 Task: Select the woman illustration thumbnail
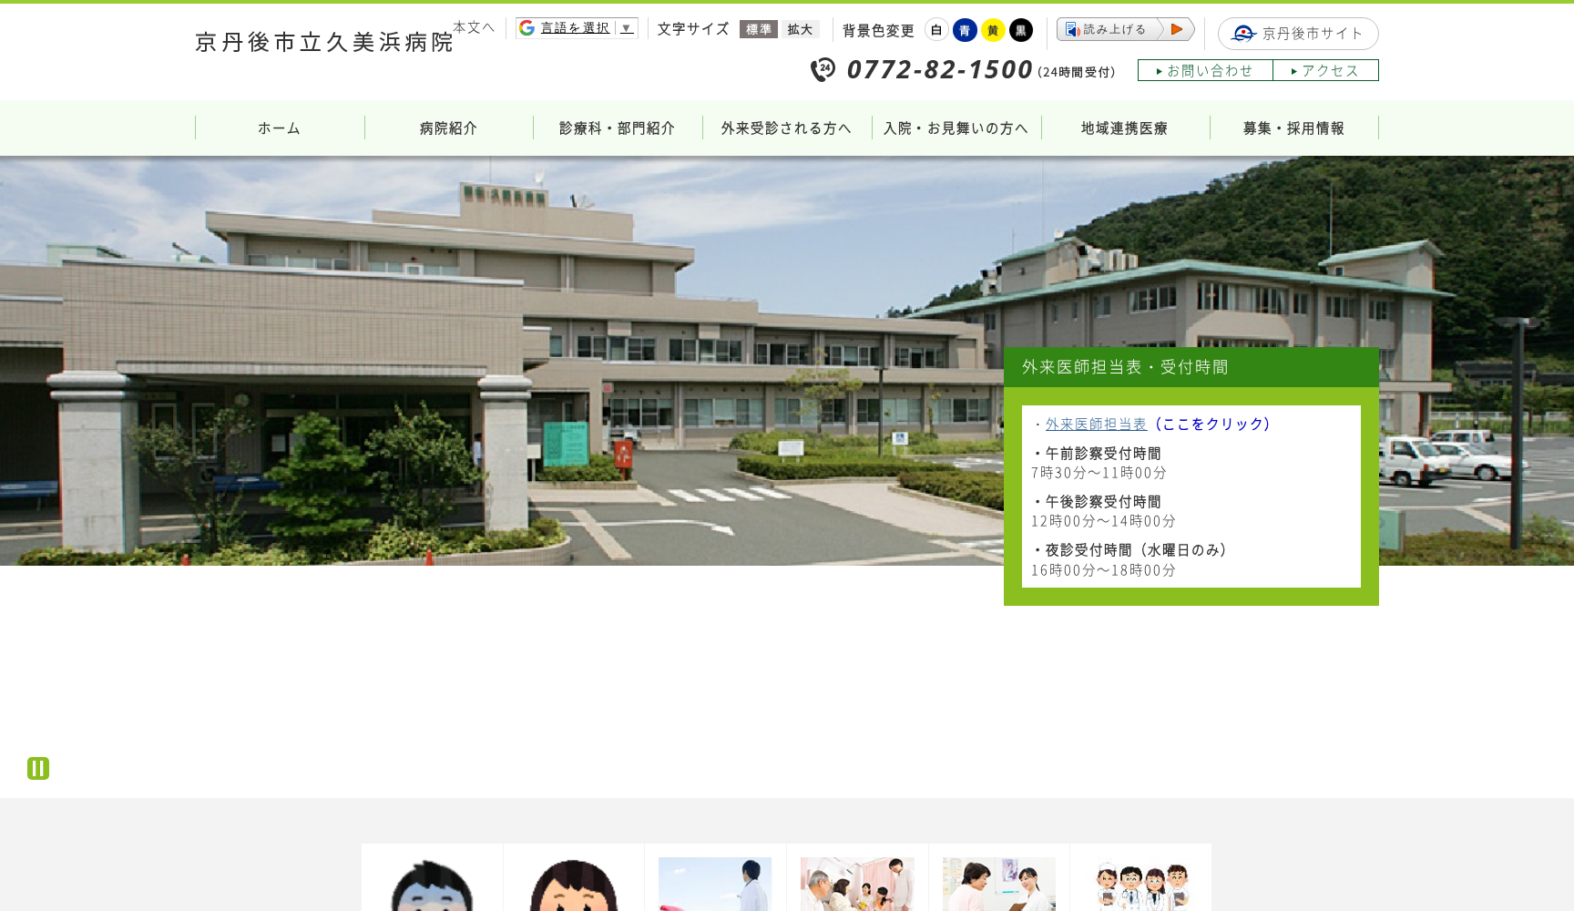574,884
